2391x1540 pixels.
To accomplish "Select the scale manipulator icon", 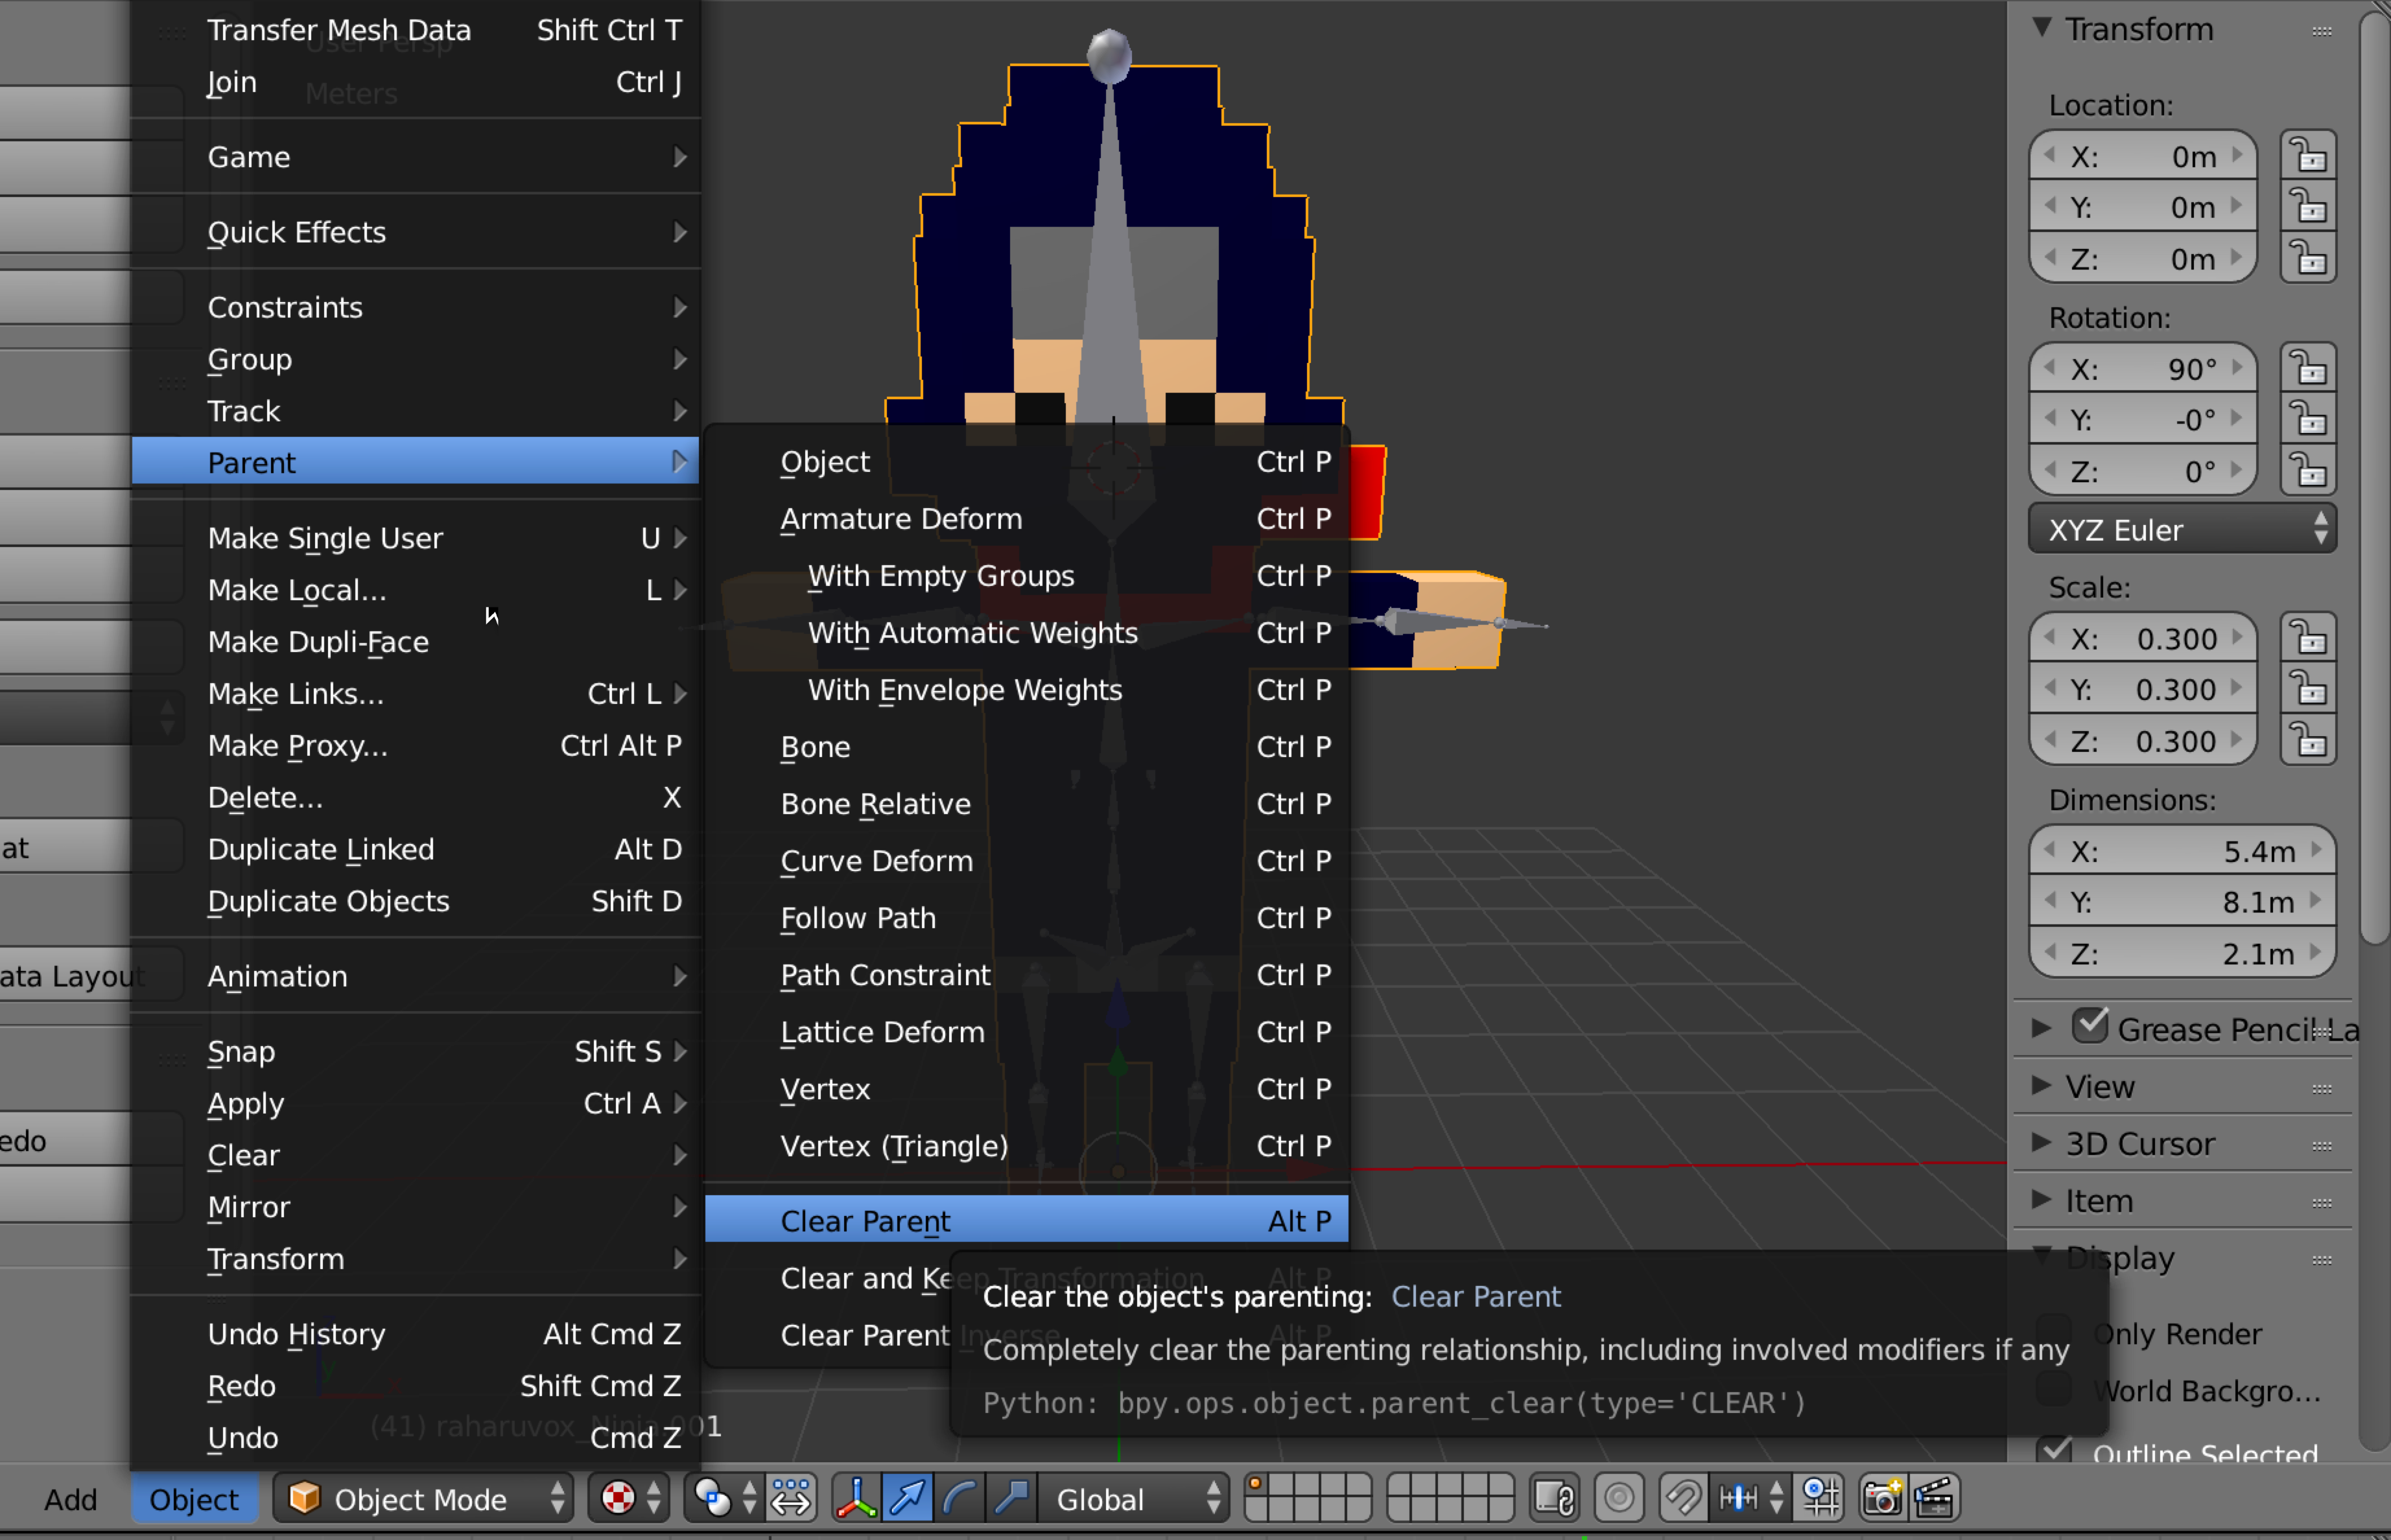I will pos(1012,1497).
